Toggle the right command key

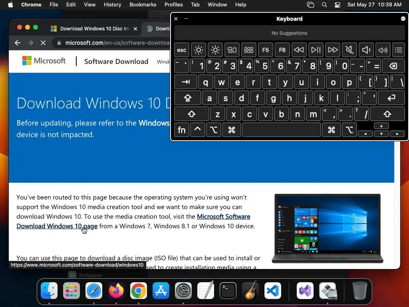332,130
